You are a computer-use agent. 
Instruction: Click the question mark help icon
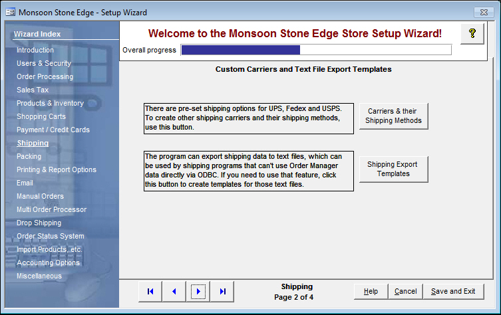point(472,33)
